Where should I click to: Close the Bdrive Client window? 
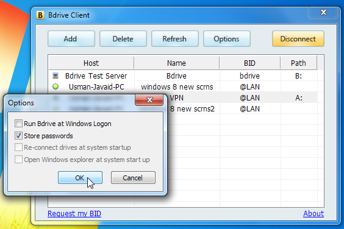point(323,12)
